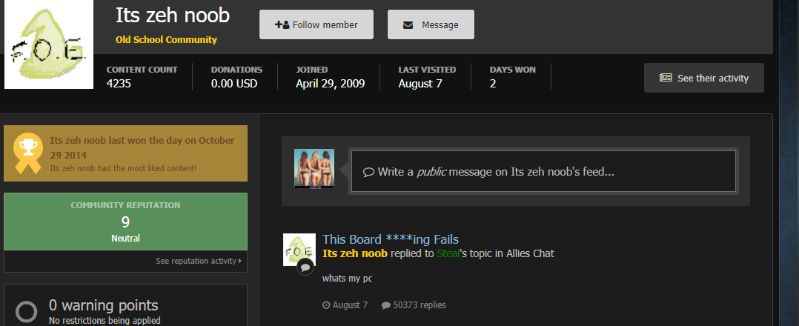Write a public message on feed field
Viewport: 799px width, 326px height.
[x=543, y=171]
